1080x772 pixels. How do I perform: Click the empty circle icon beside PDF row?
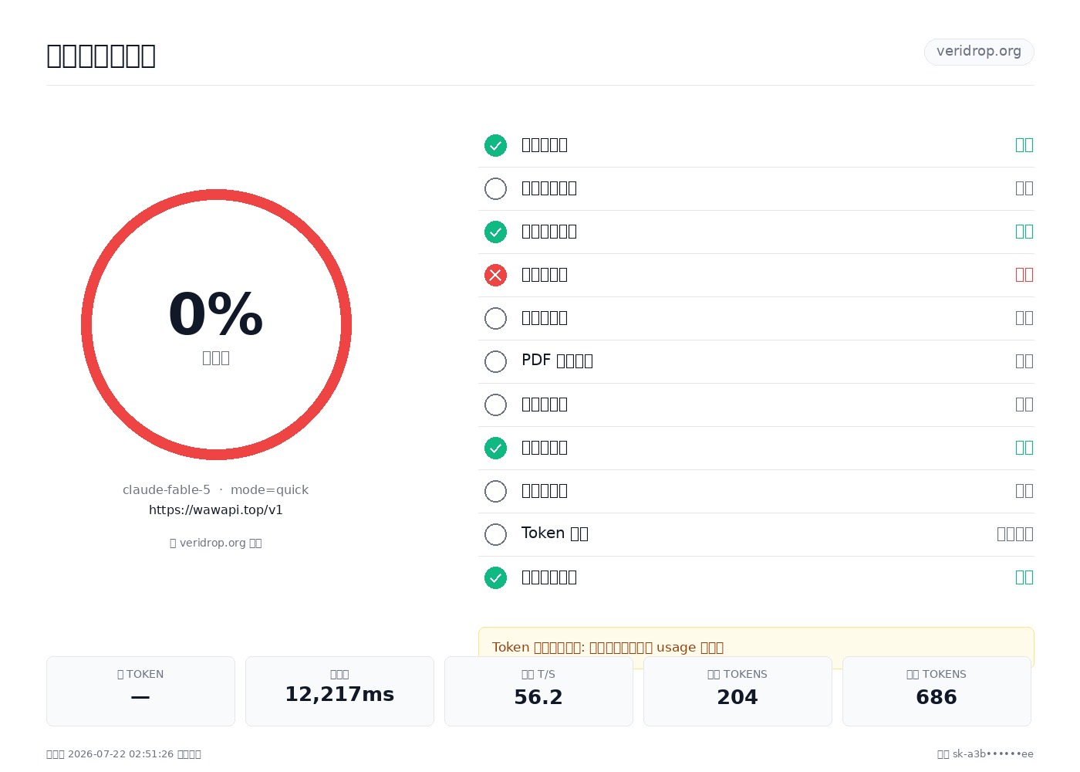(495, 361)
